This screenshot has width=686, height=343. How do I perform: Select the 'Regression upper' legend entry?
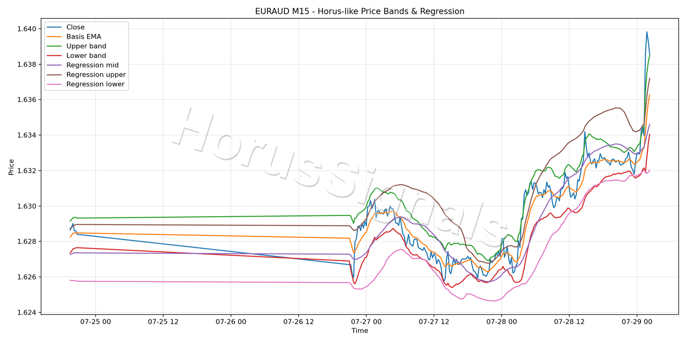87,75
